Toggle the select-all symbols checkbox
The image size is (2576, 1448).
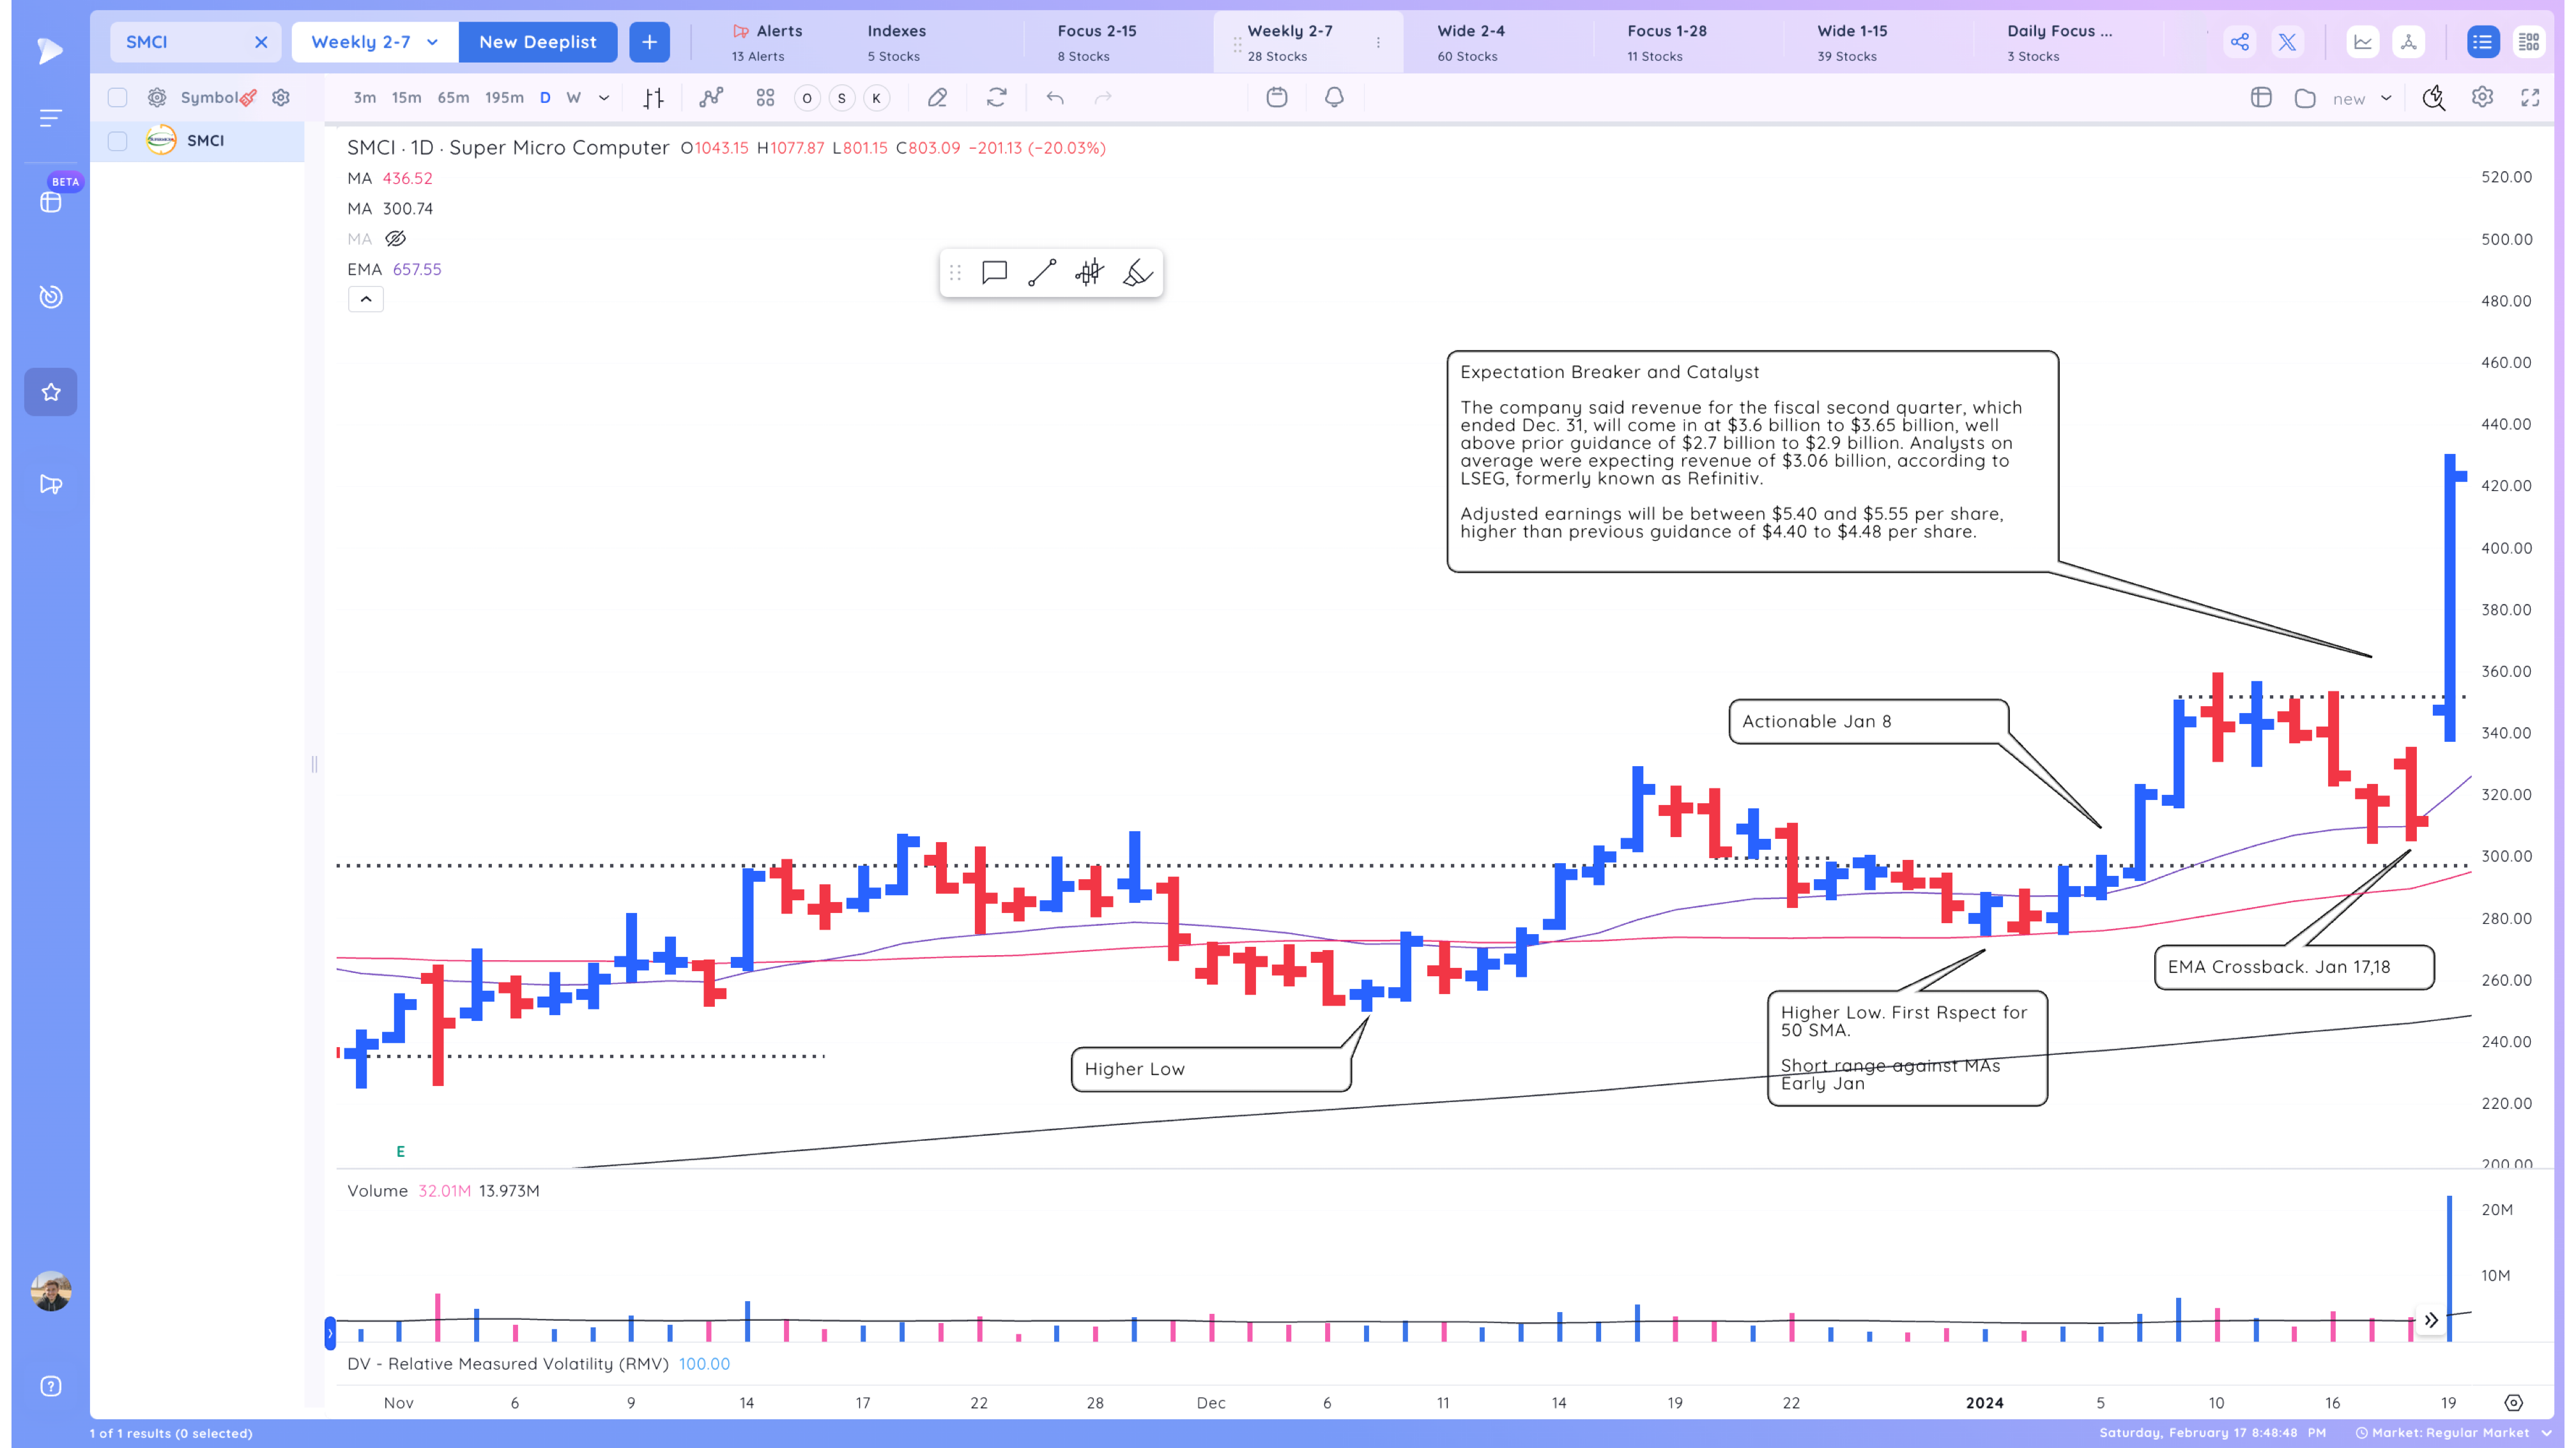coord(118,97)
